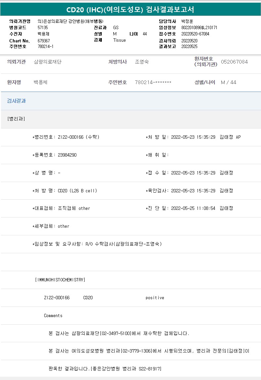Screen dimensions: 261x380
Task: Click the [IMMUNOHISTOCHEMISTRY] heading
Action: [60, 280]
